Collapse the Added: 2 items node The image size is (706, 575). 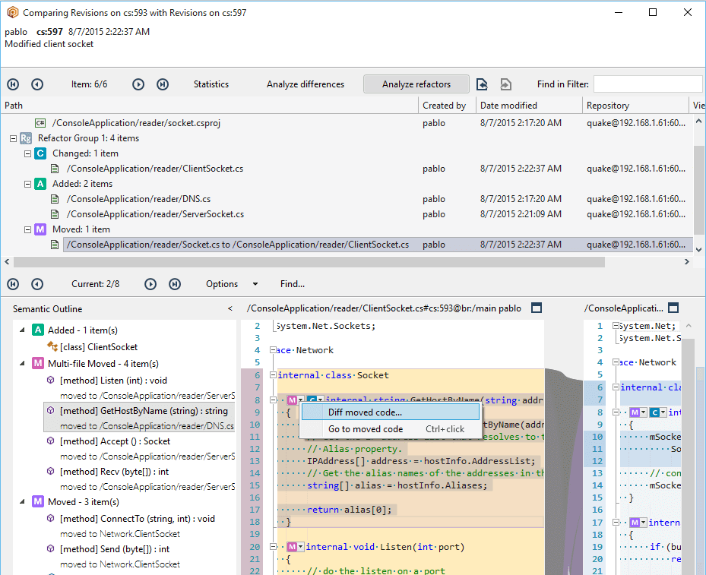point(27,184)
